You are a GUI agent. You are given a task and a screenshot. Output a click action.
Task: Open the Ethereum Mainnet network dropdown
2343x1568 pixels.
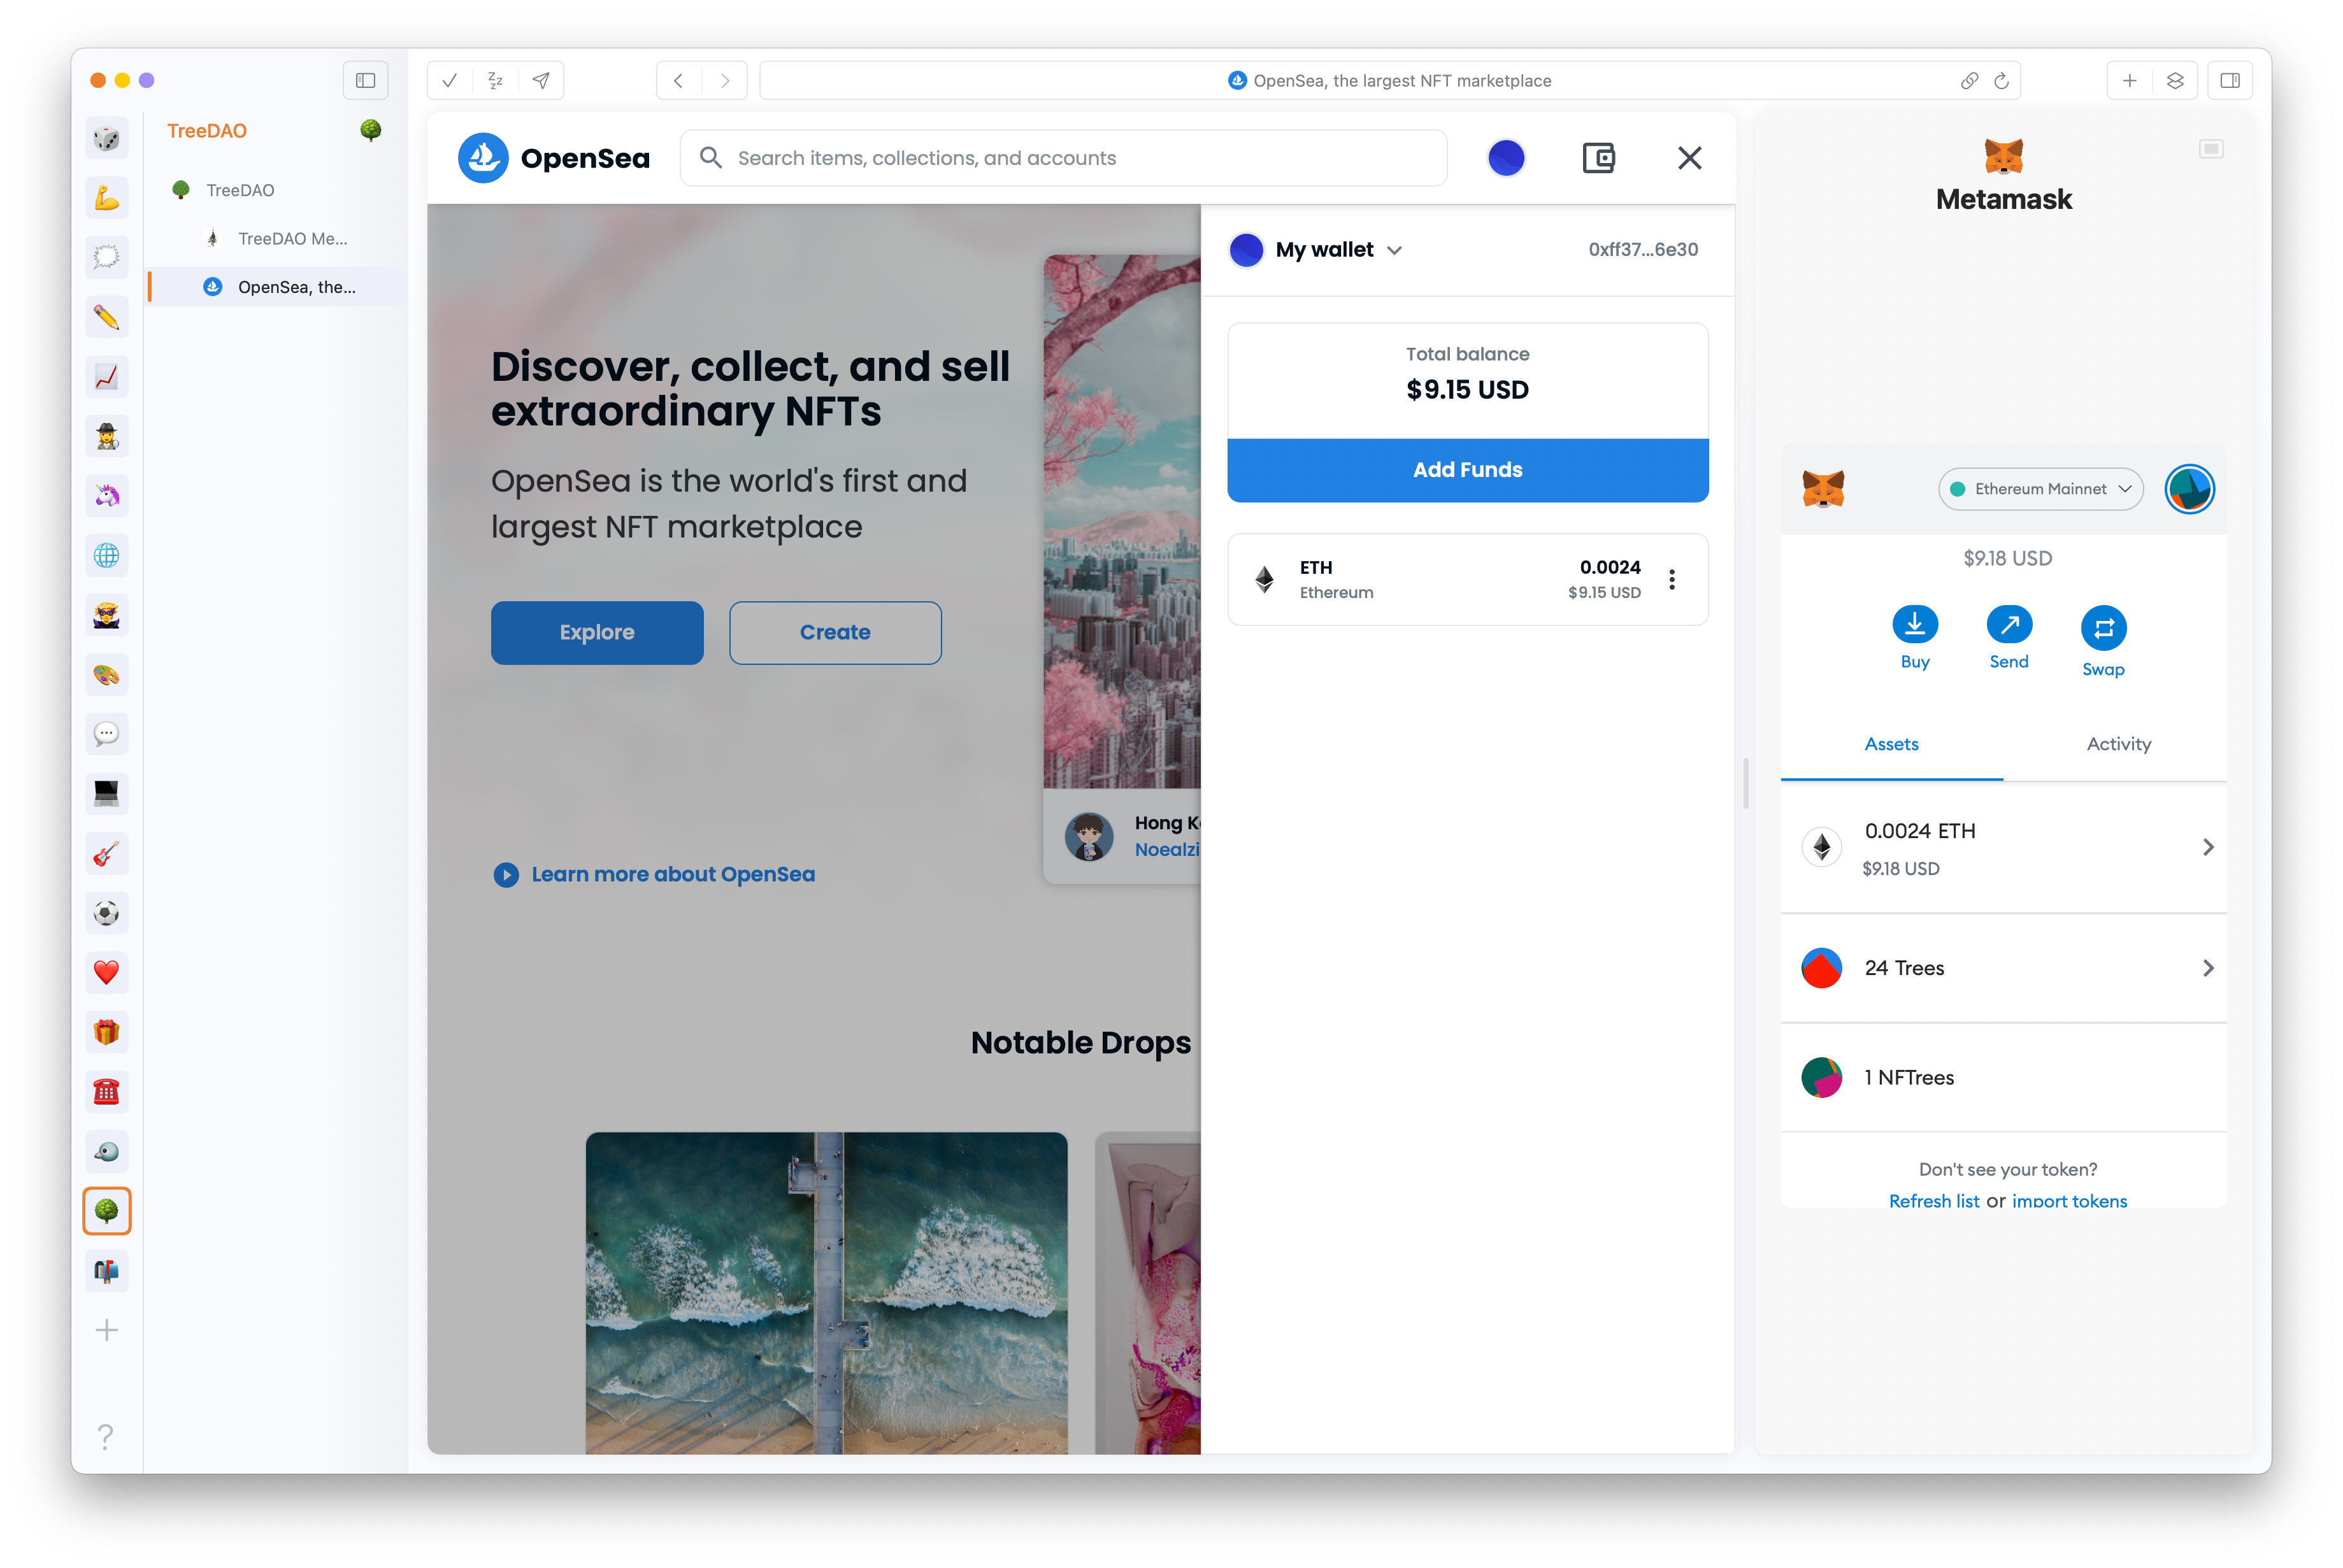[x=2040, y=489]
